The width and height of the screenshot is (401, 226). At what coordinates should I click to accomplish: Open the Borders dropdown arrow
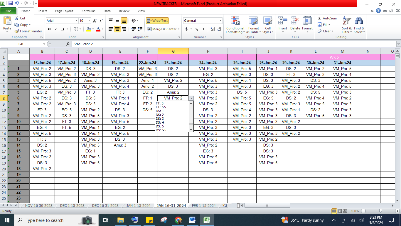pyautogui.click(x=80, y=29)
